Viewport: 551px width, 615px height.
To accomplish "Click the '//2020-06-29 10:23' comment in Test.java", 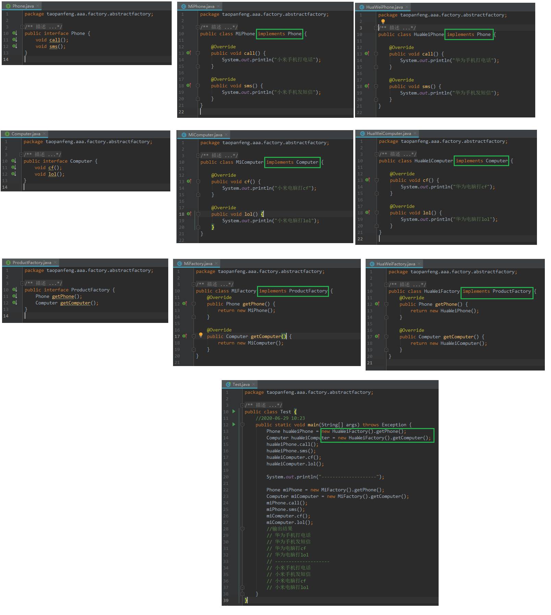I will click(280, 418).
